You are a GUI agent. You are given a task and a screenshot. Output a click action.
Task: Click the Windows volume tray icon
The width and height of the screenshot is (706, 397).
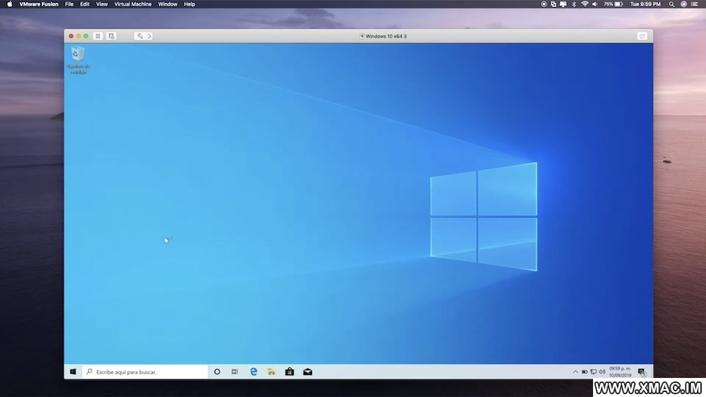(x=602, y=372)
